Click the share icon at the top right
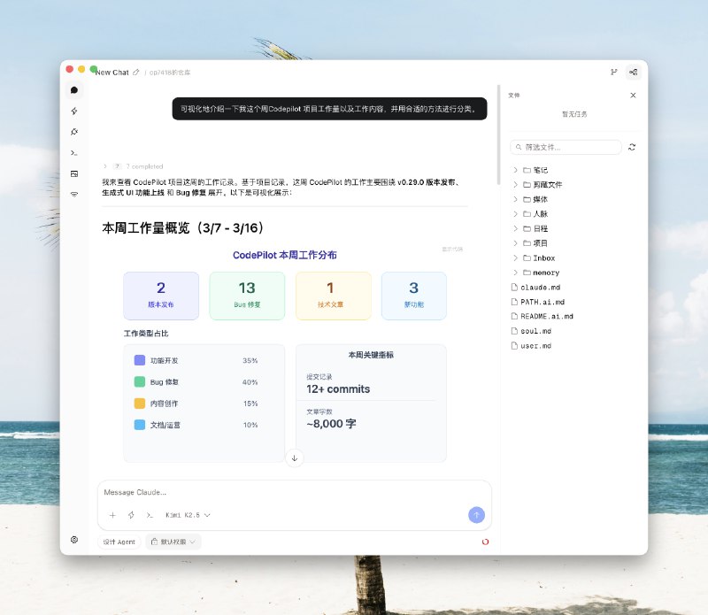Viewport: 708px width, 615px height. point(634,72)
